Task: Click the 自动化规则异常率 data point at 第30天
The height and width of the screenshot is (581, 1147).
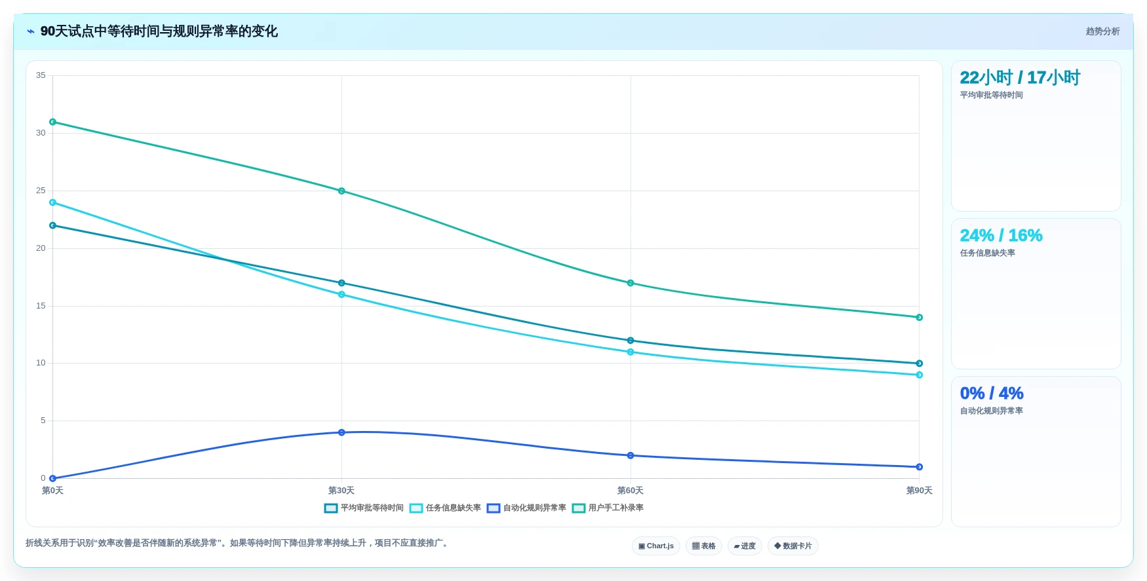Action: (x=341, y=432)
